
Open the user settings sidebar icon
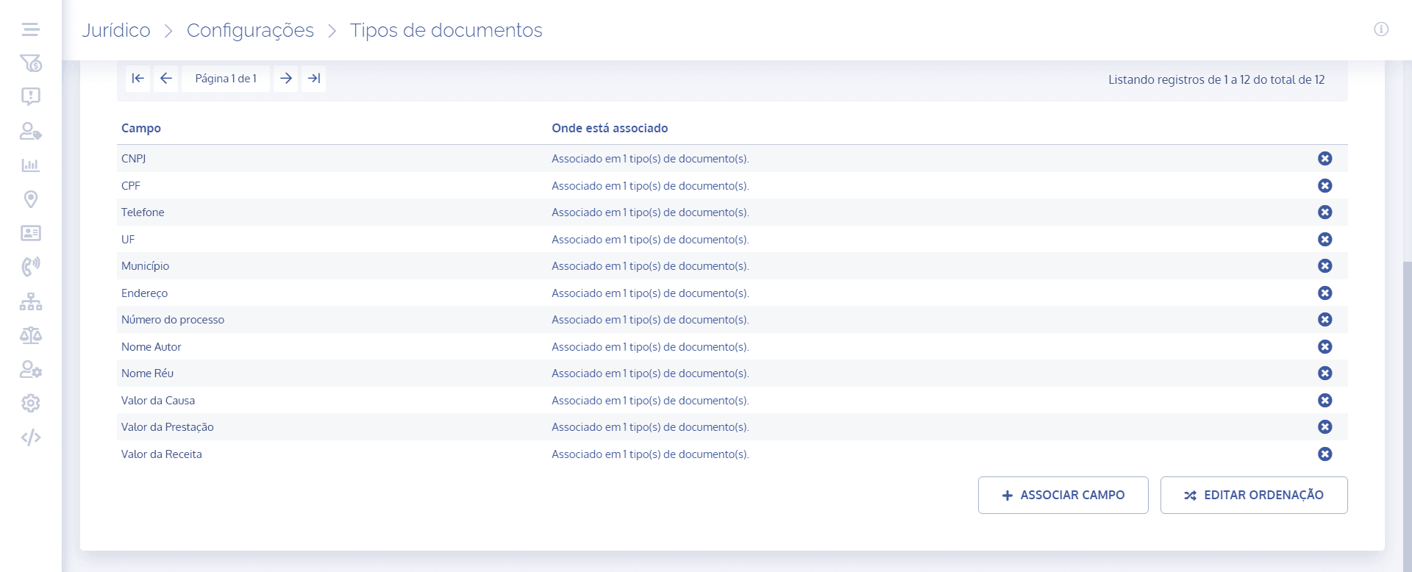(x=31, y=369)
